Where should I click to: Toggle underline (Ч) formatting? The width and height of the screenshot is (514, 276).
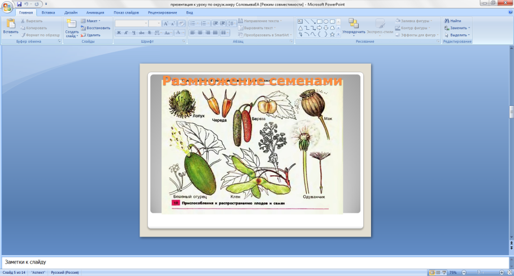133,33
